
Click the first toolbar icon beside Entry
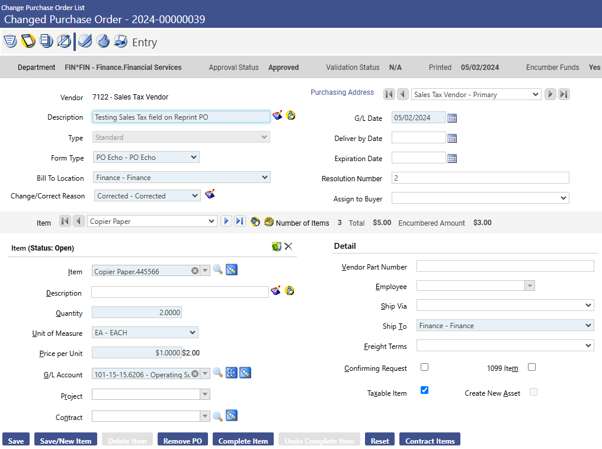click(x=10, y=41)
